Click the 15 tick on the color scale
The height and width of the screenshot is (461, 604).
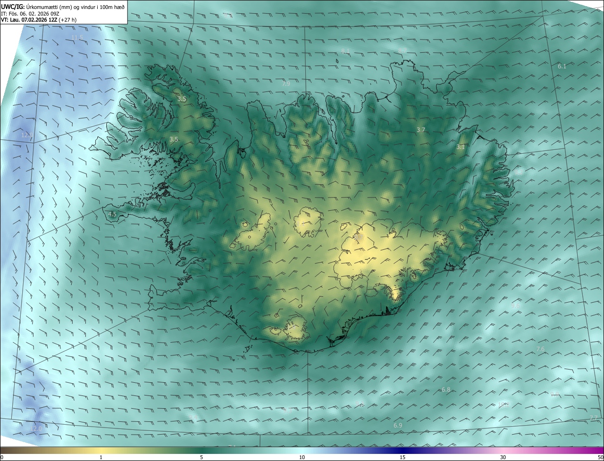tap(403, 457)
